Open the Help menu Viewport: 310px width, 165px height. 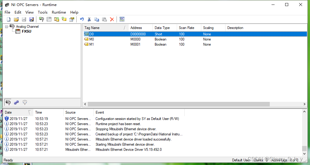[x=74, y=12]
